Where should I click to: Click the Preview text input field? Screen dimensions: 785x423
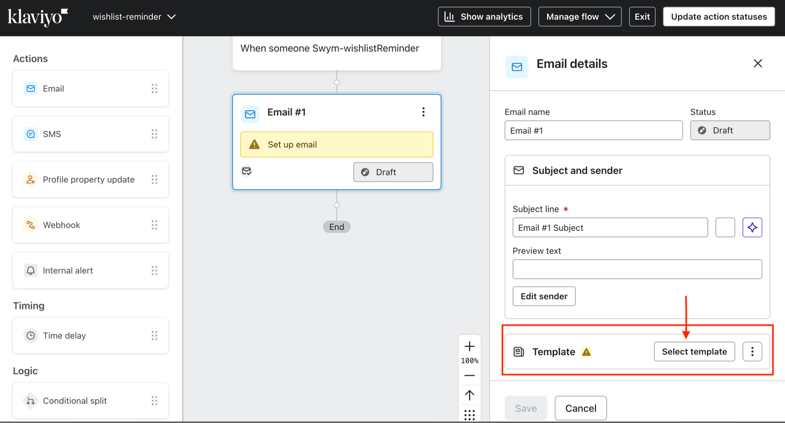(x=637, y=269)
